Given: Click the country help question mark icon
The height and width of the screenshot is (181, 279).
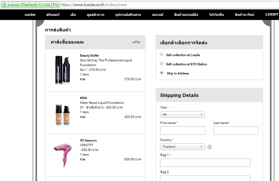Looking at the screenshot, I should (209, 147).
